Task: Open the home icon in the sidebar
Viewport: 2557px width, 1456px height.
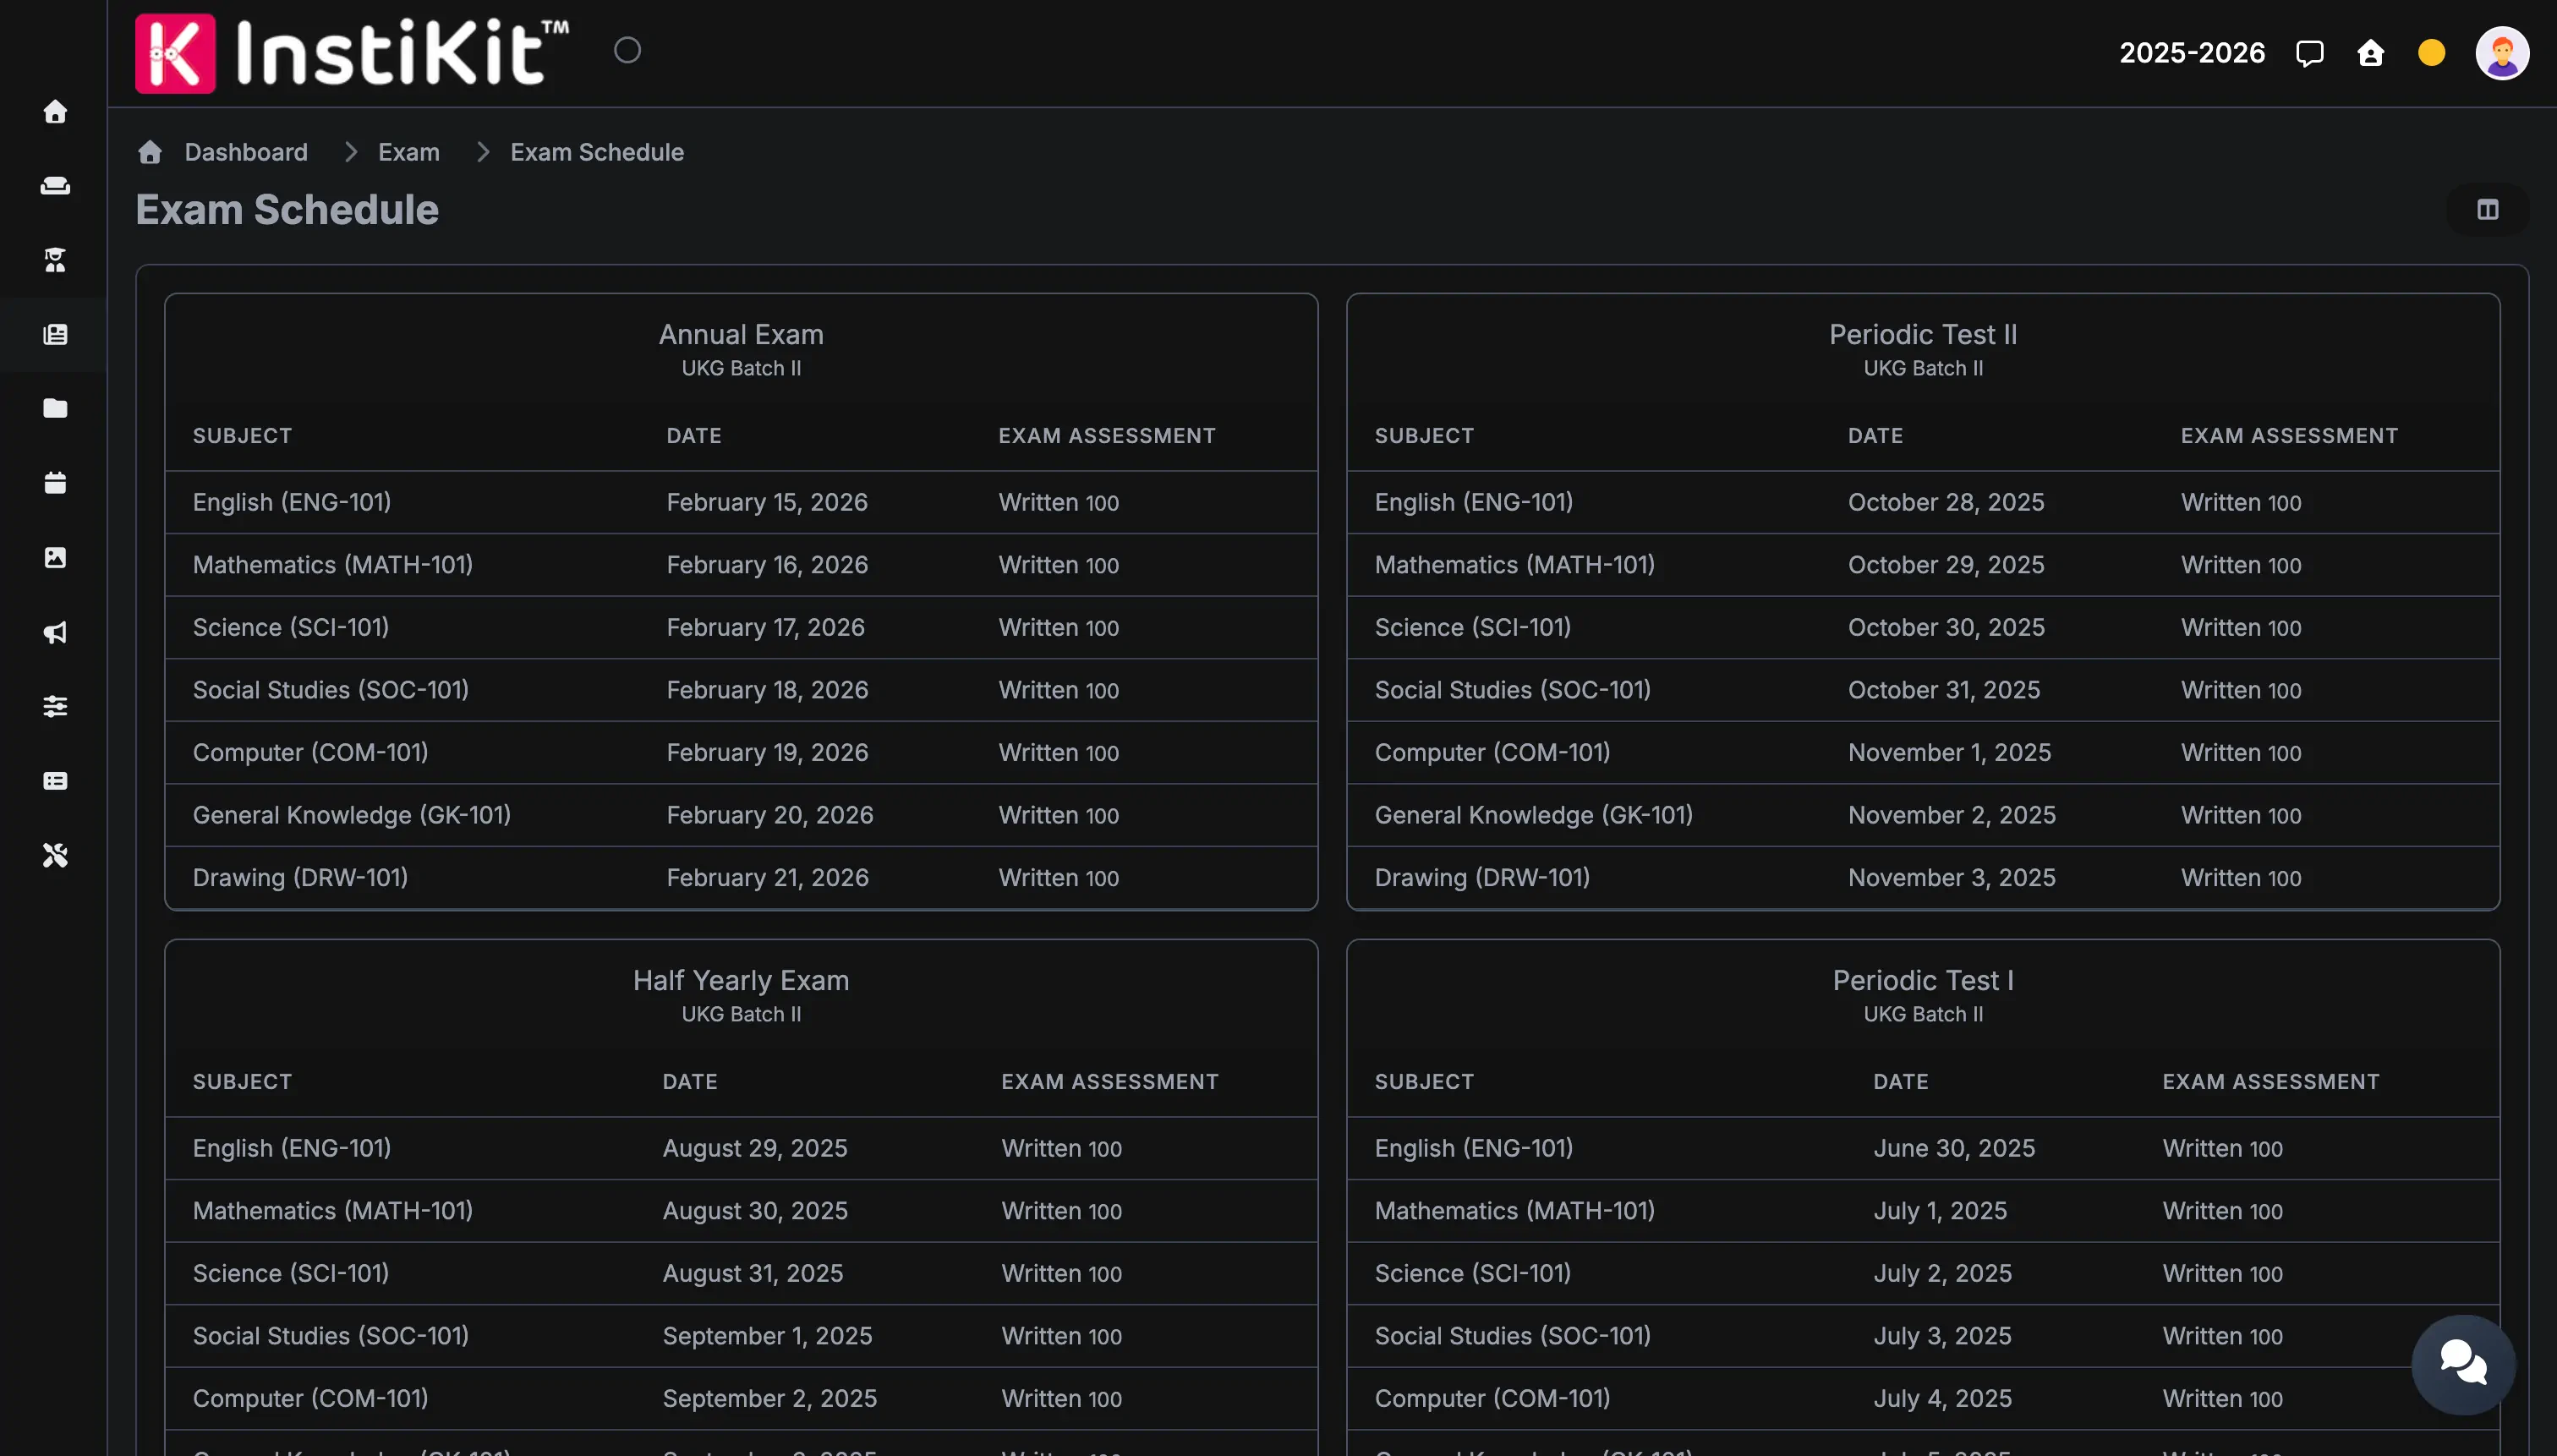Action: point(55,111)
